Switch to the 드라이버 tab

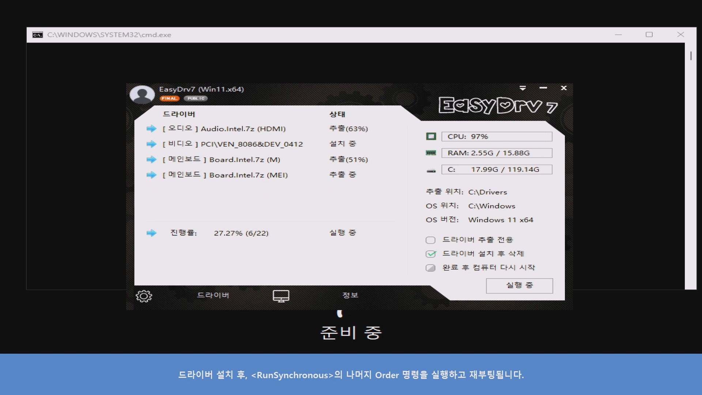coord(213,295)
